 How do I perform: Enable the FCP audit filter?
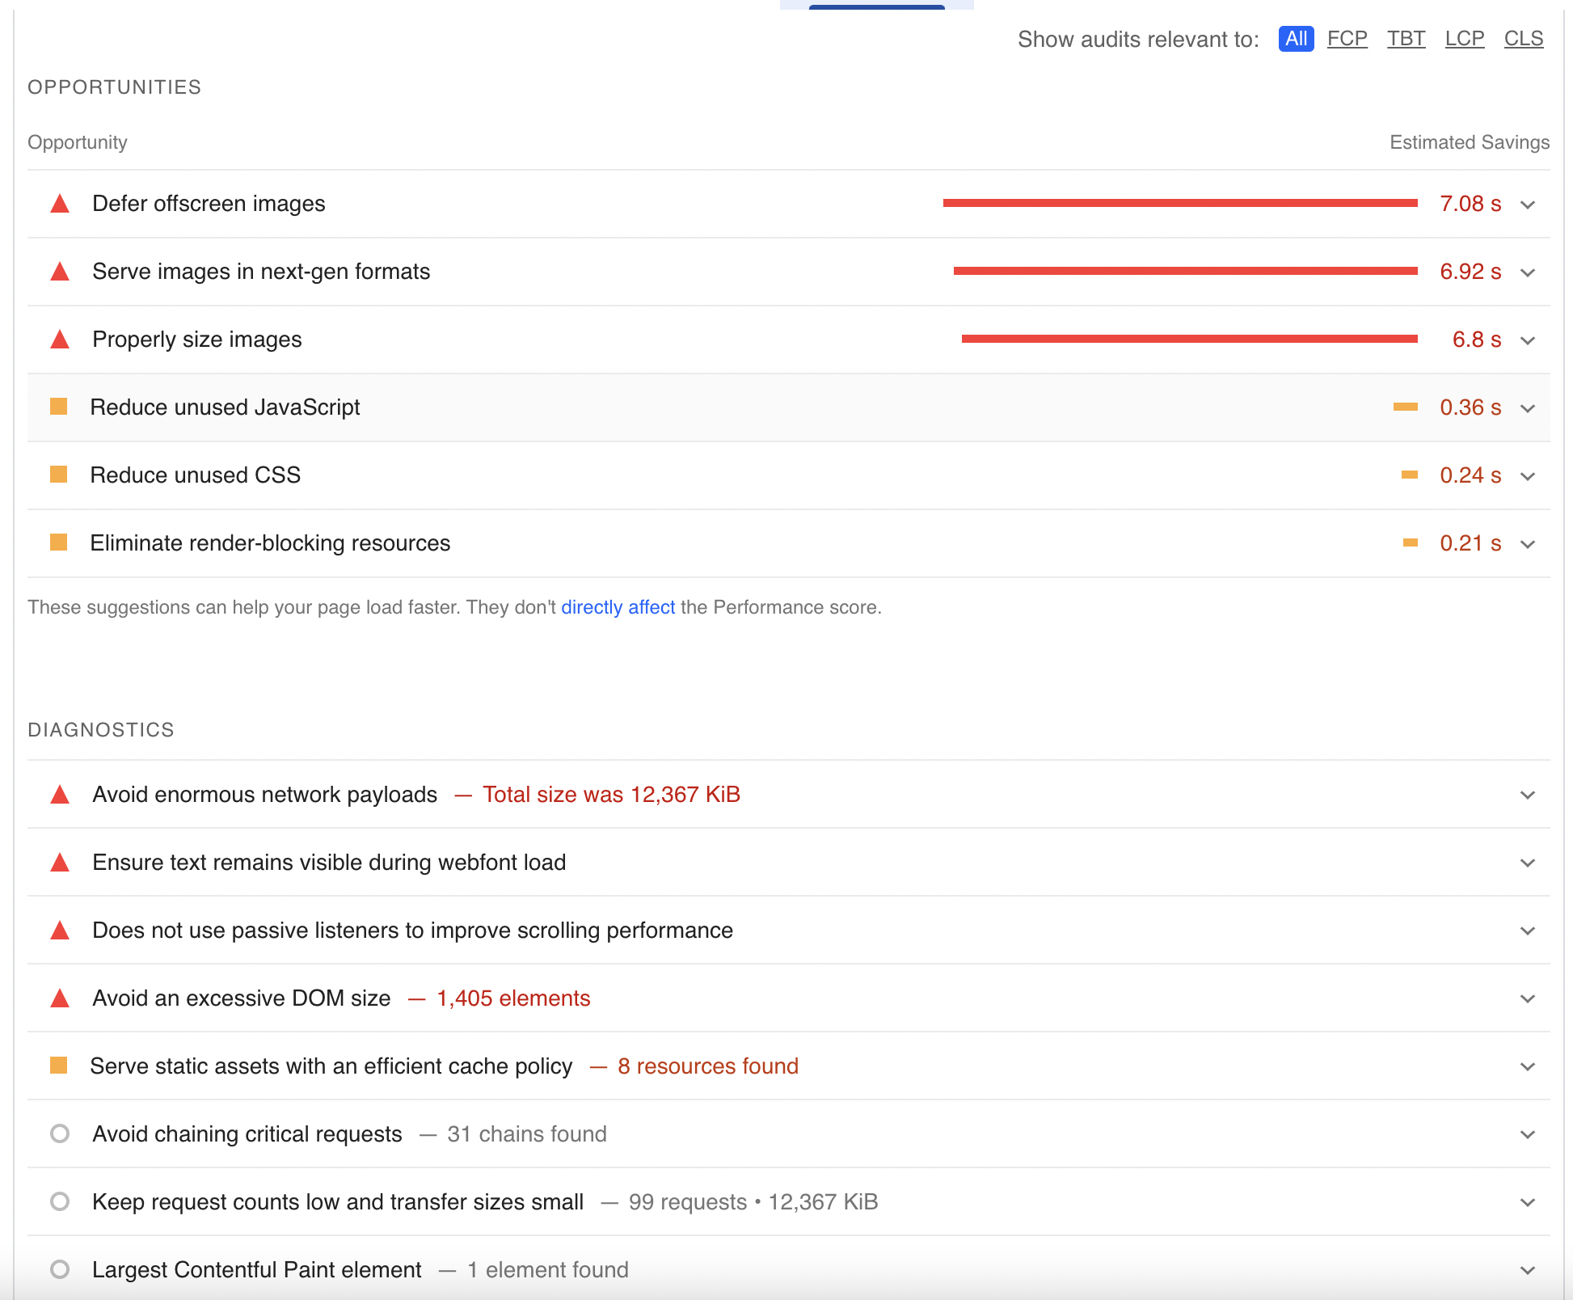point(1347,38)
